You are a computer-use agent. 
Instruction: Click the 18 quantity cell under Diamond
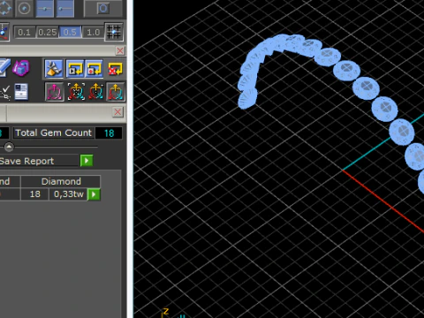pyautogui.click(x=34, y=194)
